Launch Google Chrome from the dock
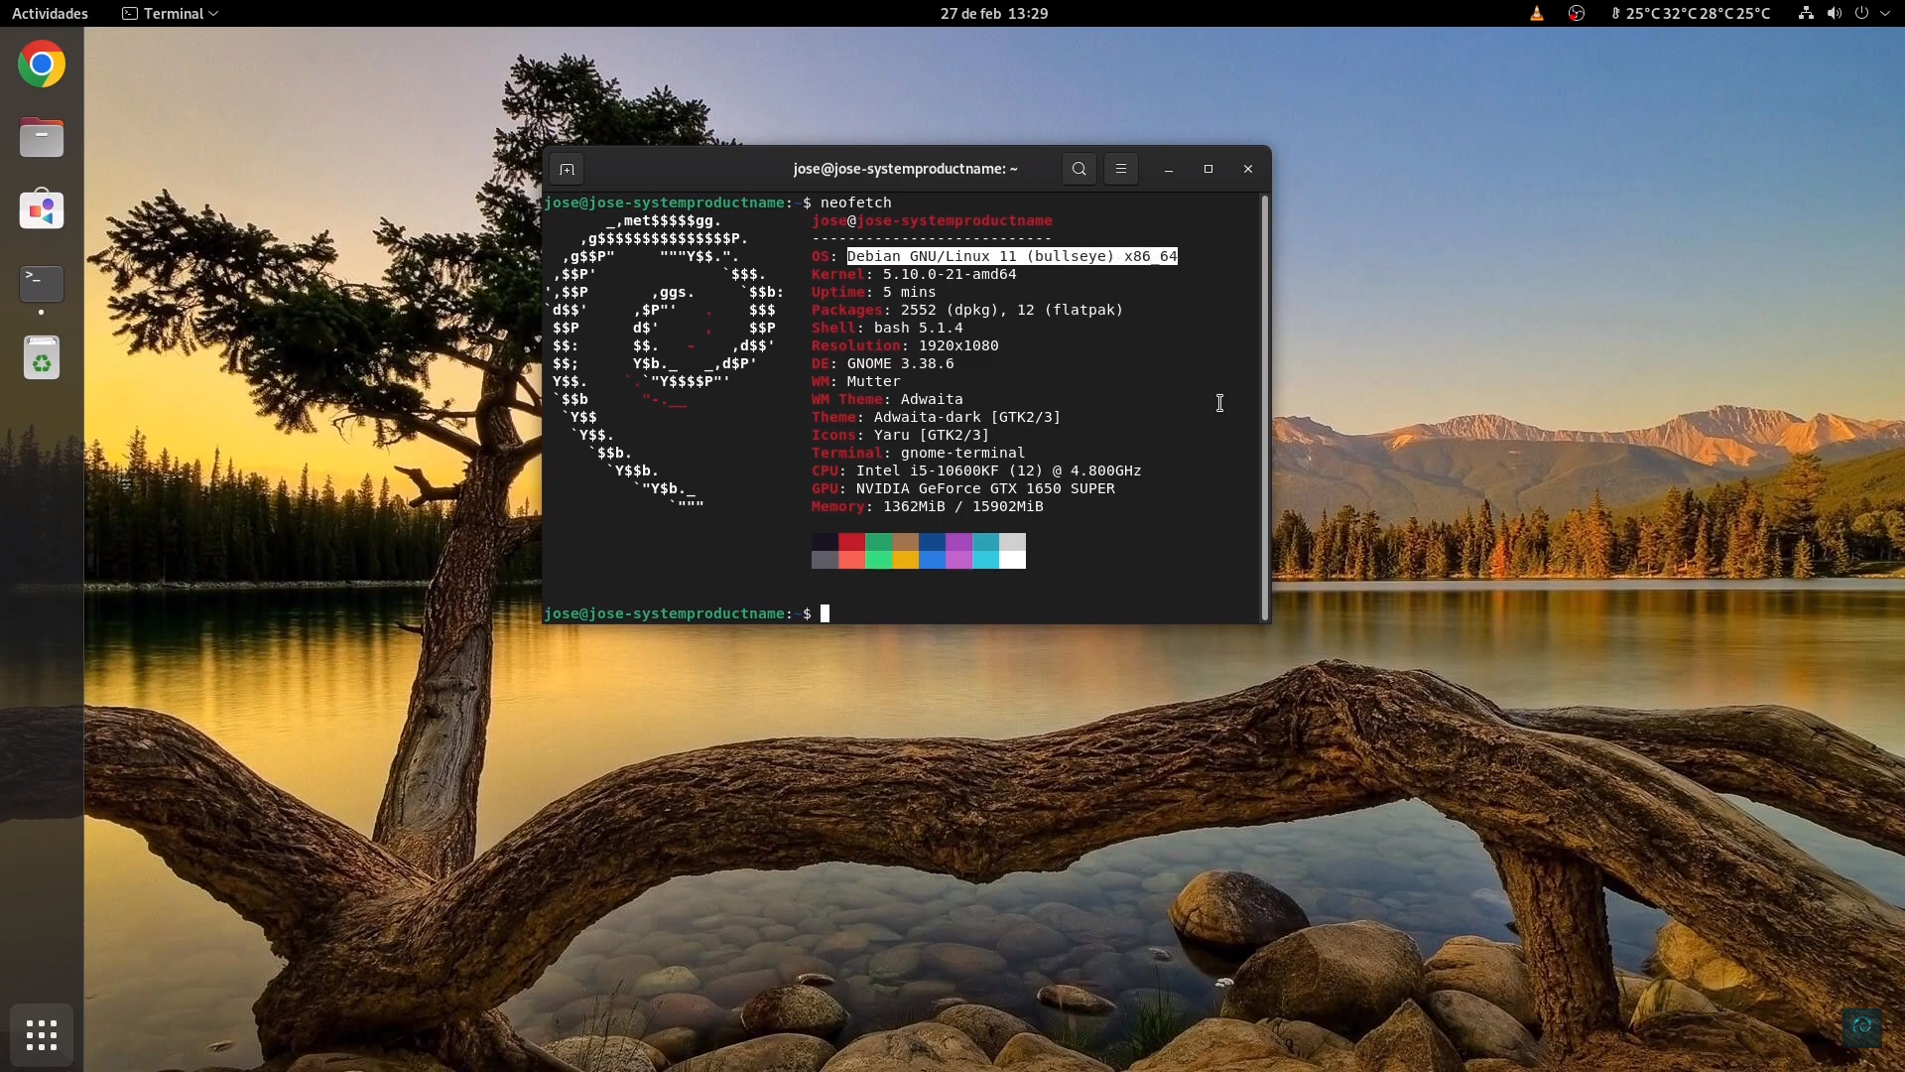 pos(42,65)
